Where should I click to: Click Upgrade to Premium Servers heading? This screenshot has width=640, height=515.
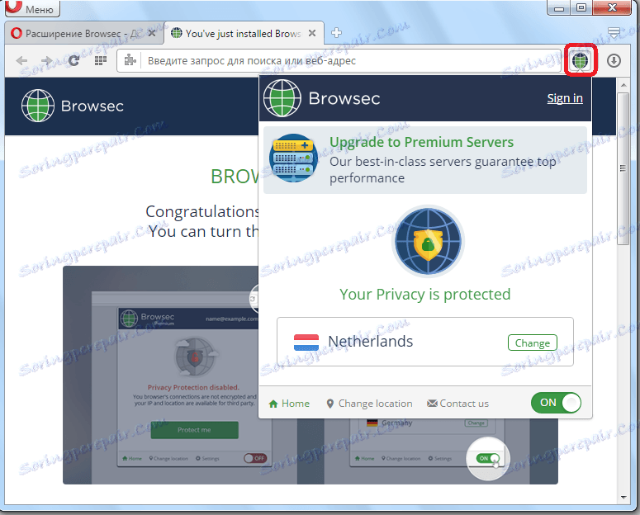[422, 142]
